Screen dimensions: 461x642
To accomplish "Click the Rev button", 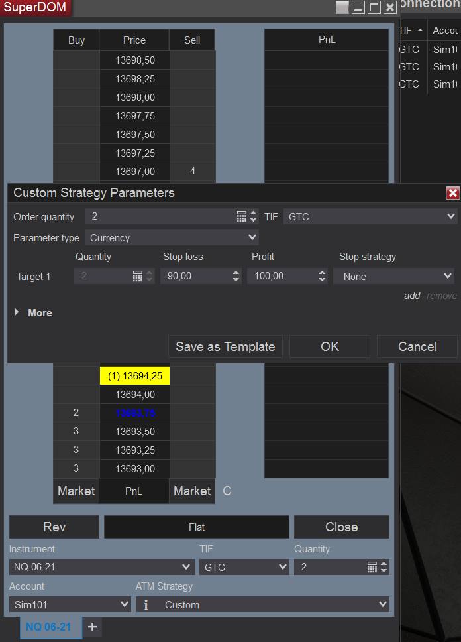I will point(54,527).
